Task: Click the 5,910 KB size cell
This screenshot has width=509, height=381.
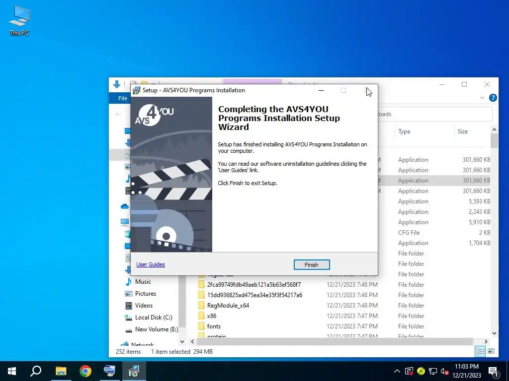Action: [x=479, y=222]
